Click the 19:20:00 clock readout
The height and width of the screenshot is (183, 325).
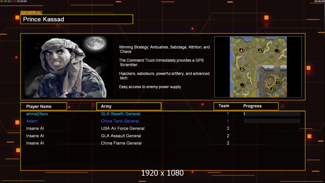[22, 1]
